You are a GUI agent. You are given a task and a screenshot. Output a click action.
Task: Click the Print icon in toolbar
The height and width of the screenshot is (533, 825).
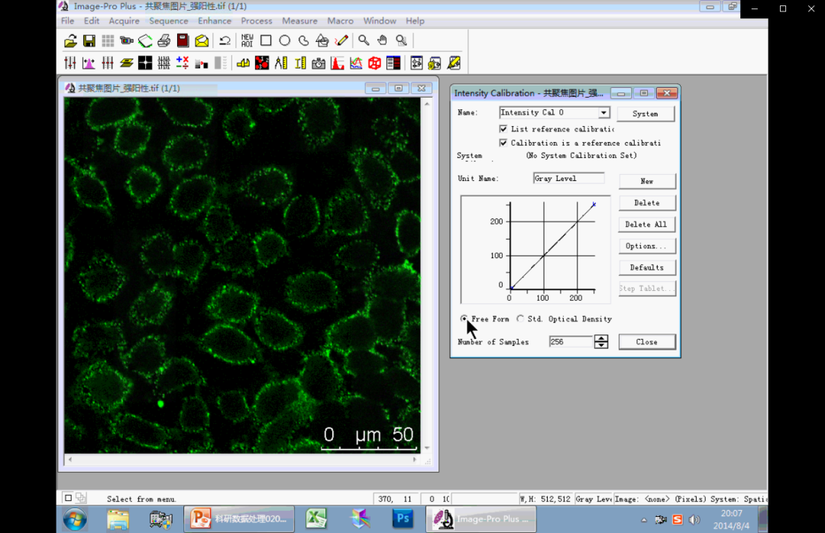click(164, 40)
